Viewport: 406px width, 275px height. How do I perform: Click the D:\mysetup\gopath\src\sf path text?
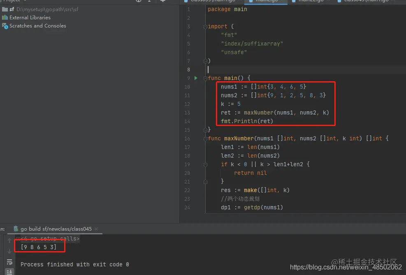47,9
